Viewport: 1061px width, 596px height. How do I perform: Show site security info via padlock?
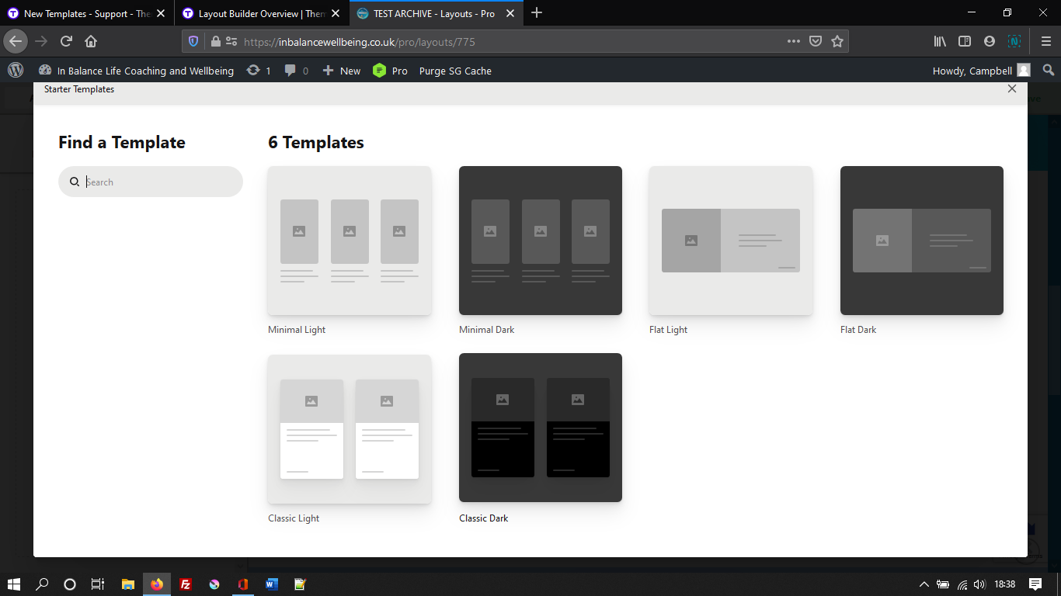coord(215,41)
